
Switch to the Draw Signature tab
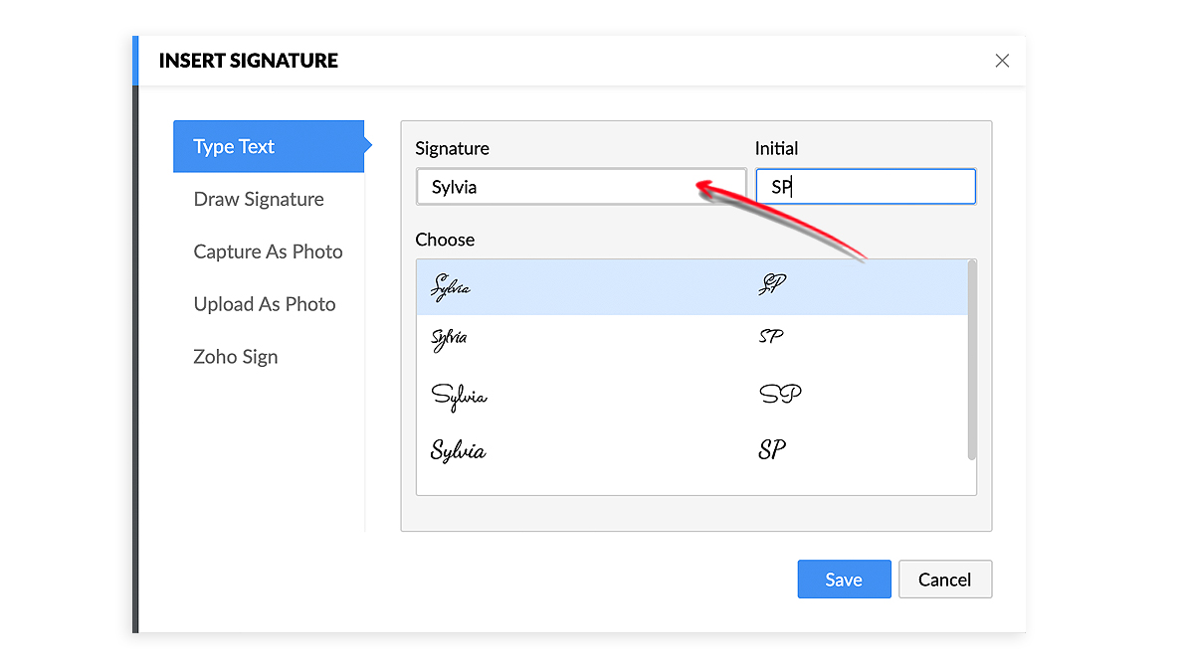tap(259, 199)
